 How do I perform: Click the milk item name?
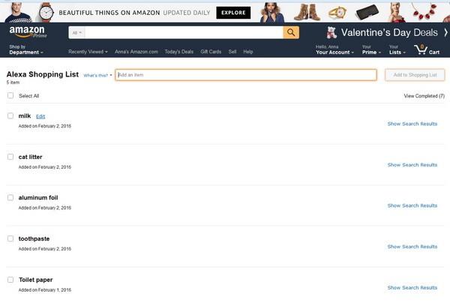25,116
